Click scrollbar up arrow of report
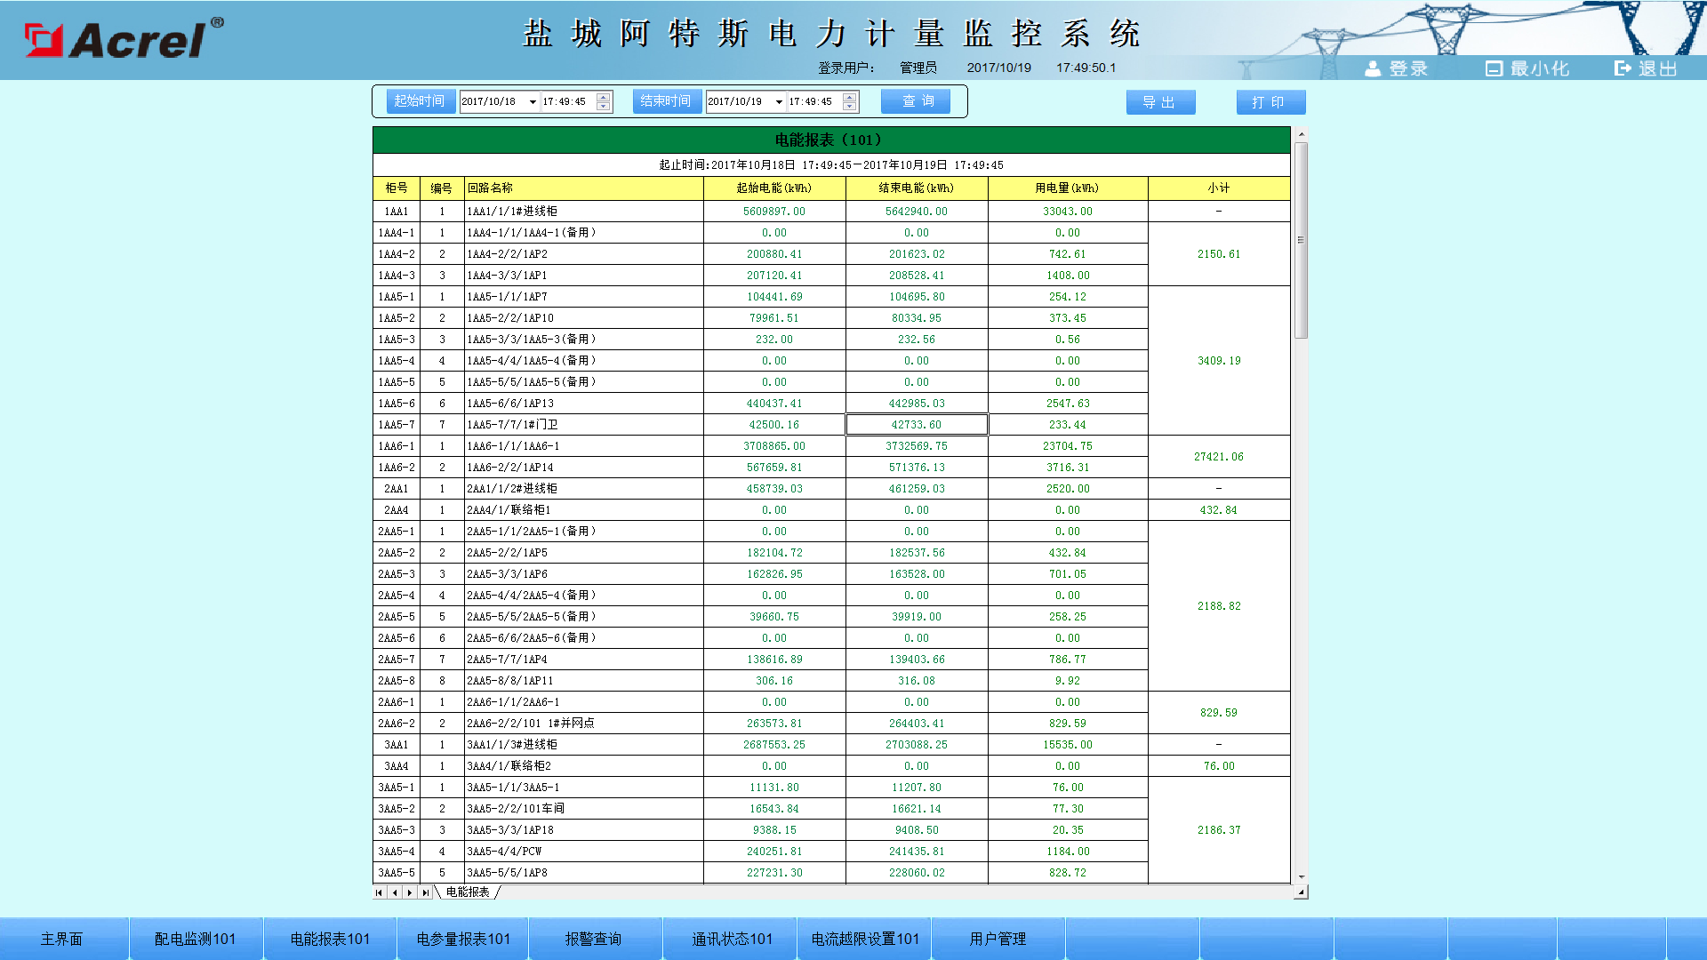This screenshot has width=1707, height=960. pos(1301,134)
